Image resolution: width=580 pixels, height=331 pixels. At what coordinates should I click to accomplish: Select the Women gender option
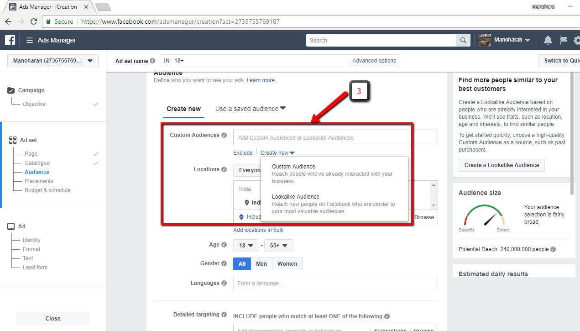point(287,263)
